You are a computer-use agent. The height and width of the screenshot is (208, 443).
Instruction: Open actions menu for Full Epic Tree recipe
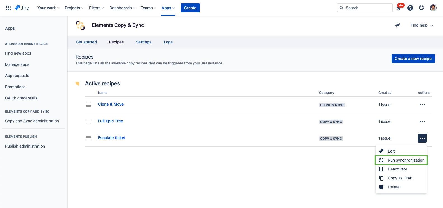(422, 121)
